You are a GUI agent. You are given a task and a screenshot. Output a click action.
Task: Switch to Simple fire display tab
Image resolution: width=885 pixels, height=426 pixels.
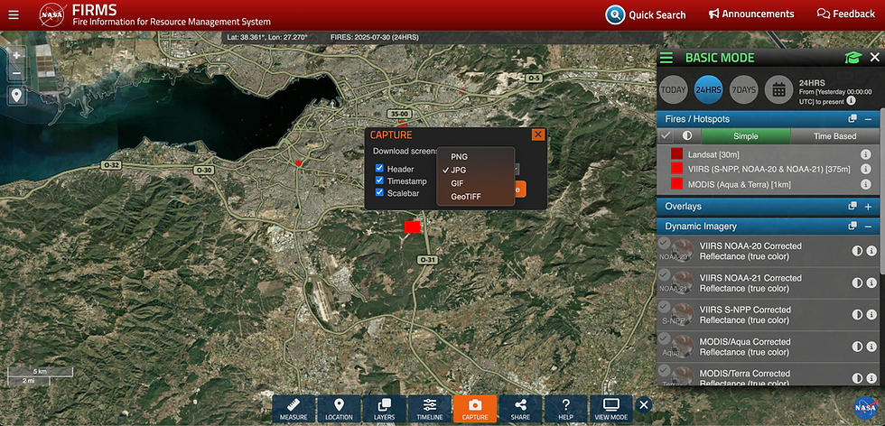point(746,136)
